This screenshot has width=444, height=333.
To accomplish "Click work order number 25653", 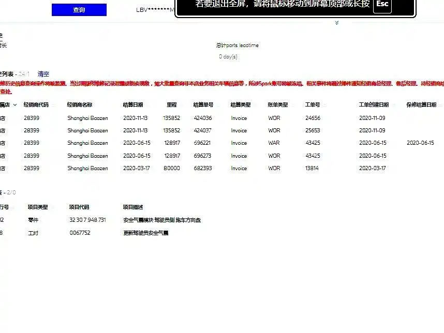I will [313, 130].
